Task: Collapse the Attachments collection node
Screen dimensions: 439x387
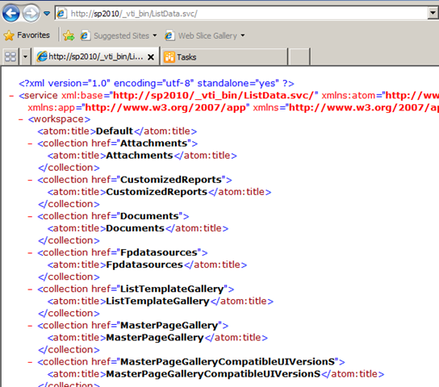Action: point(30,144)
